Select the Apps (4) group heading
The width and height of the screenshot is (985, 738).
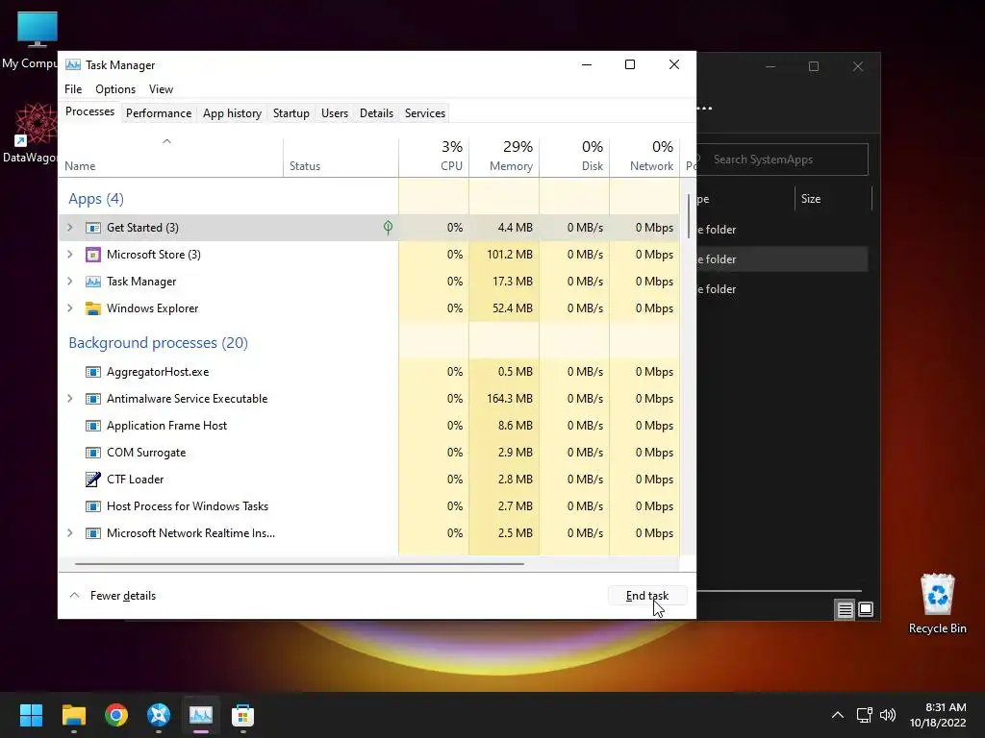click(96, 199)
